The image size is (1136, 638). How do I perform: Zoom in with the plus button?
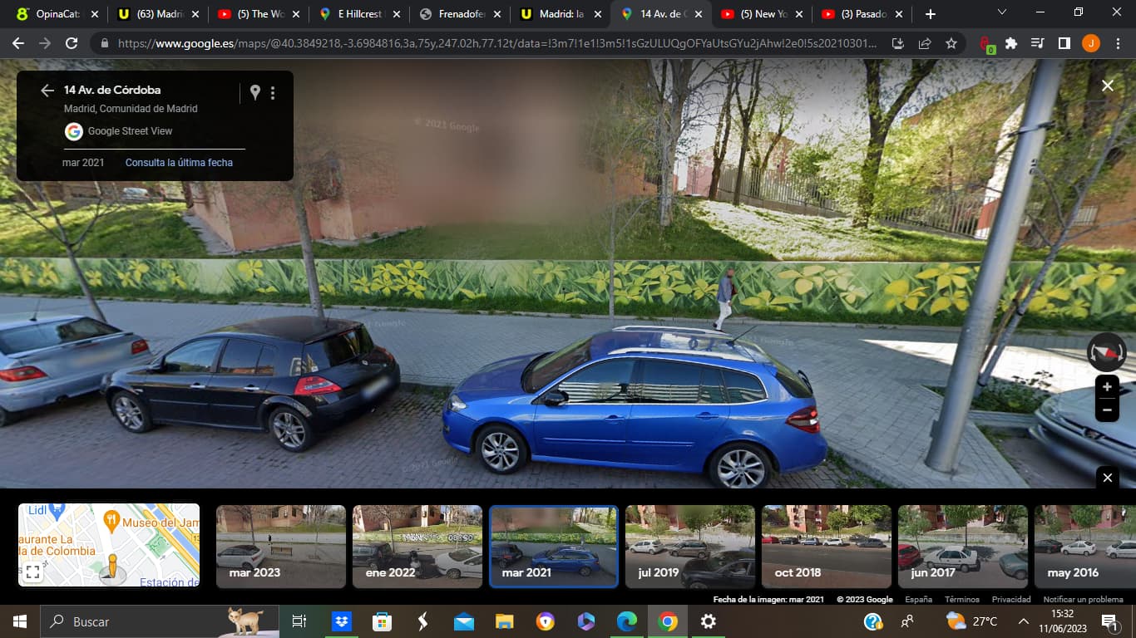point(1107,387)
